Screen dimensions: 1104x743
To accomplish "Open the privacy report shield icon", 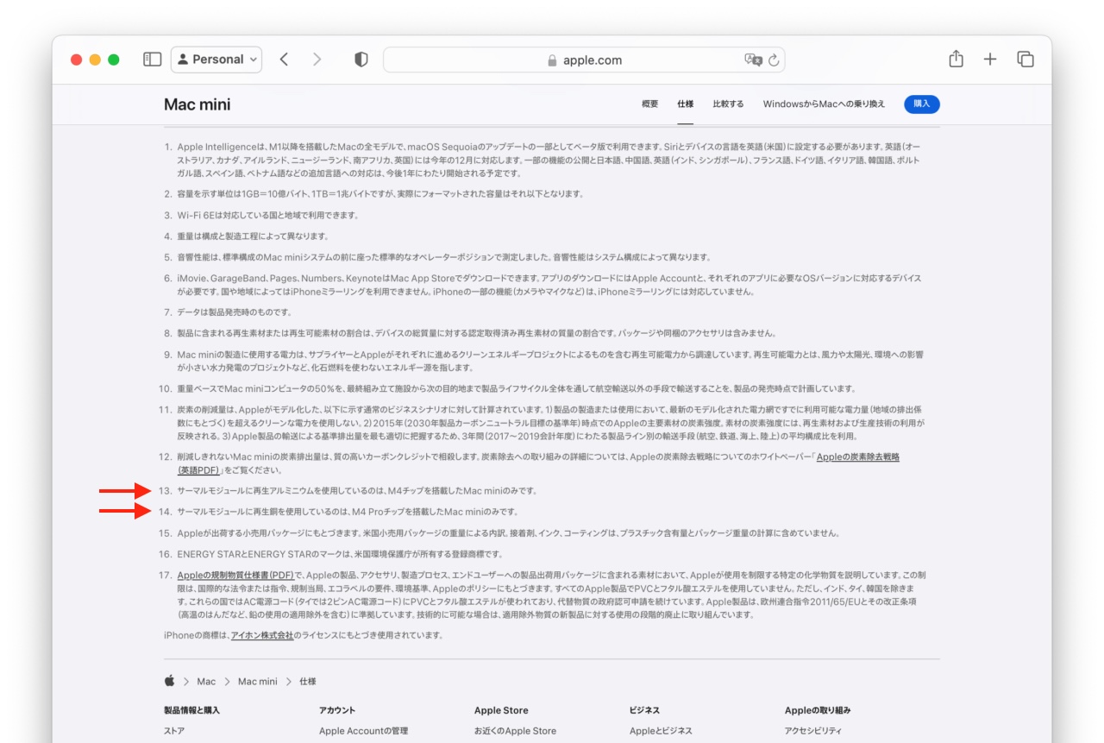I will pos(361,60).
